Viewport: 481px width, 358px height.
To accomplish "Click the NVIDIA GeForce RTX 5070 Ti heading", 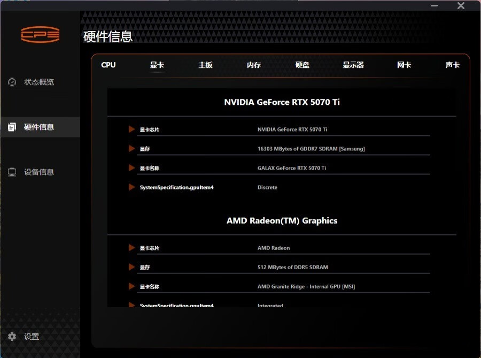I will pos(282,102).
